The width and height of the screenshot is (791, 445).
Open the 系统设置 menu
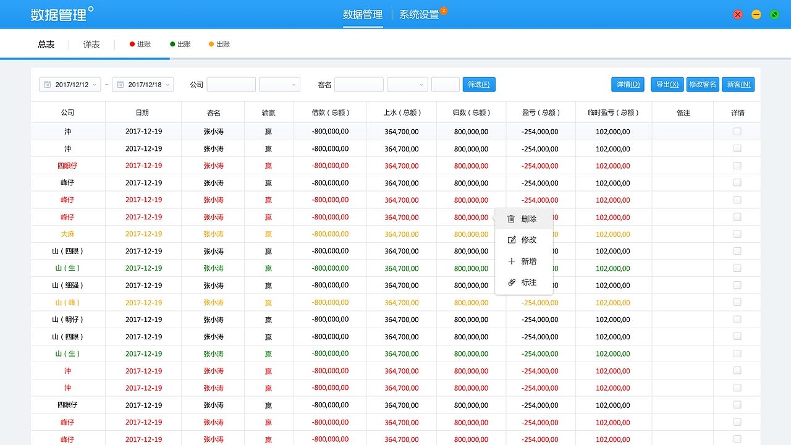click(419, 14)
